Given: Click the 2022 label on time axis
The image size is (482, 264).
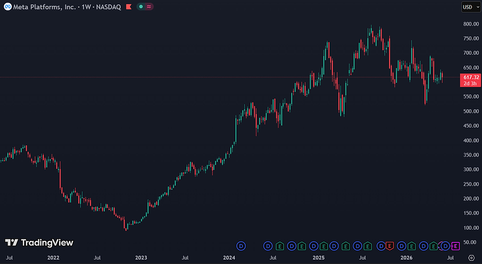Looking at the screenshot, I should pos(53,258).
